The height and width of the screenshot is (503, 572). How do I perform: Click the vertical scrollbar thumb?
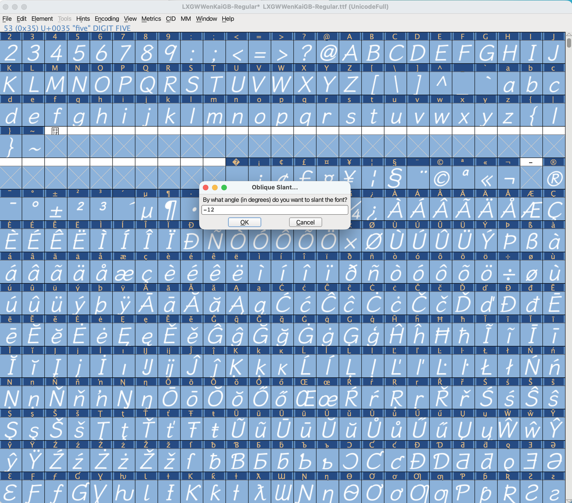[x=569, y=43]
